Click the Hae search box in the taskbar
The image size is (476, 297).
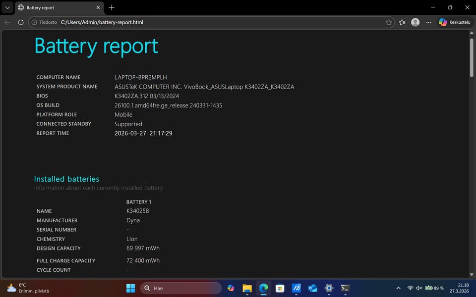click(181, 288)
